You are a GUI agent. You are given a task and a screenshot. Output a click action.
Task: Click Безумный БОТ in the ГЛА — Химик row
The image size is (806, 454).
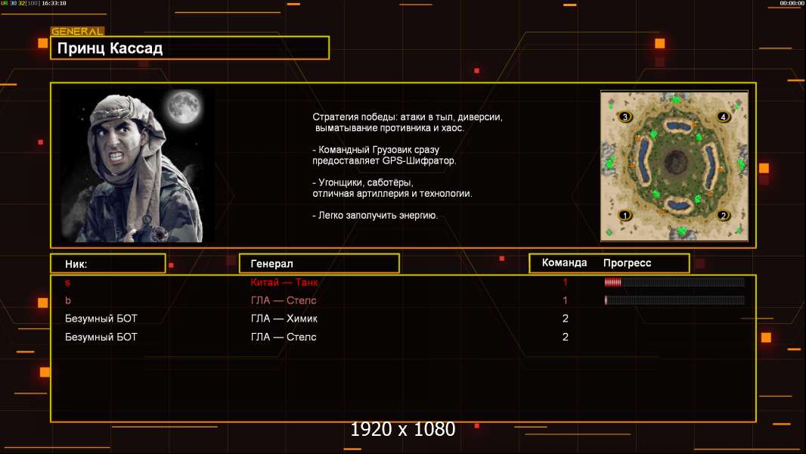point(101,319)
